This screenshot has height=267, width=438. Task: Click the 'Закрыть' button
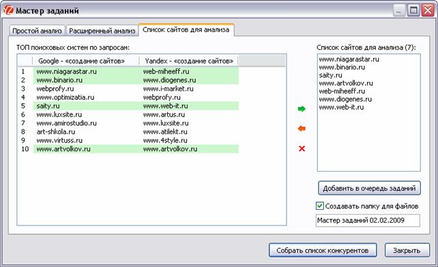pyautogui.click(x=407, y=250)
